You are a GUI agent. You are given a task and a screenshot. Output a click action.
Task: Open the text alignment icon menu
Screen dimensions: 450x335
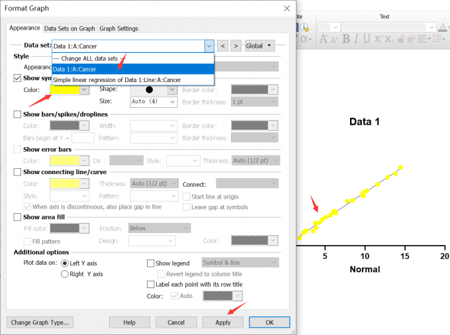424,39
